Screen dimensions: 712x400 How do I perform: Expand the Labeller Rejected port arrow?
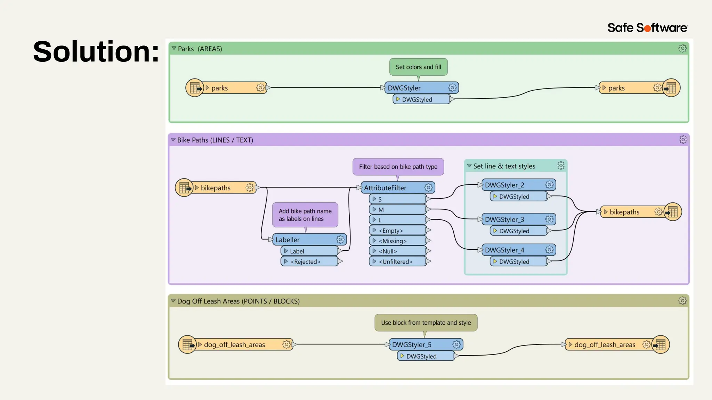[286, 261]
